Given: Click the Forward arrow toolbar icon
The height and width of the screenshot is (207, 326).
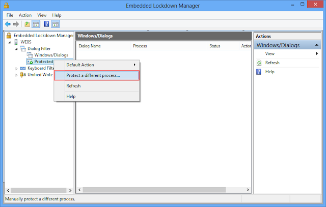Looking at the screenshot, I should pyautogui.click(x=16, y=24).
